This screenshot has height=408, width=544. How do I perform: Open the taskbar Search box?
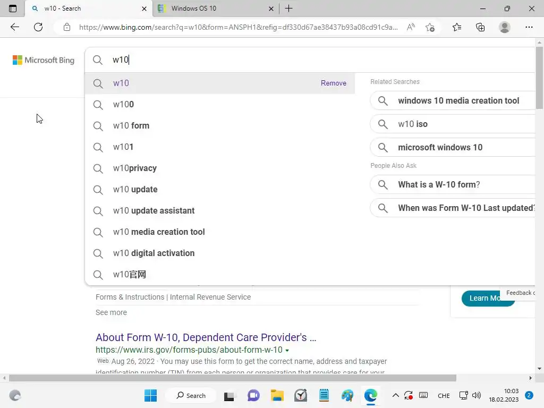click(191, 395)
